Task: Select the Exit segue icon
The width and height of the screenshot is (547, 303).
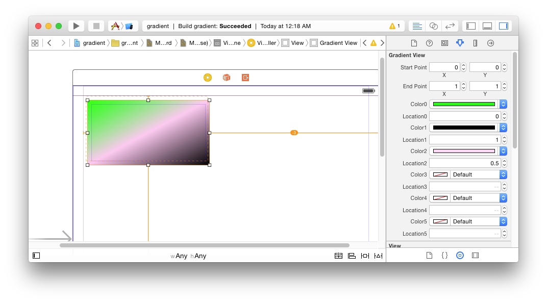Action: click(x=245, y=78)
